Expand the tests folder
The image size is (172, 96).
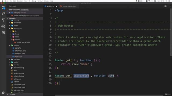pos(16,62)
